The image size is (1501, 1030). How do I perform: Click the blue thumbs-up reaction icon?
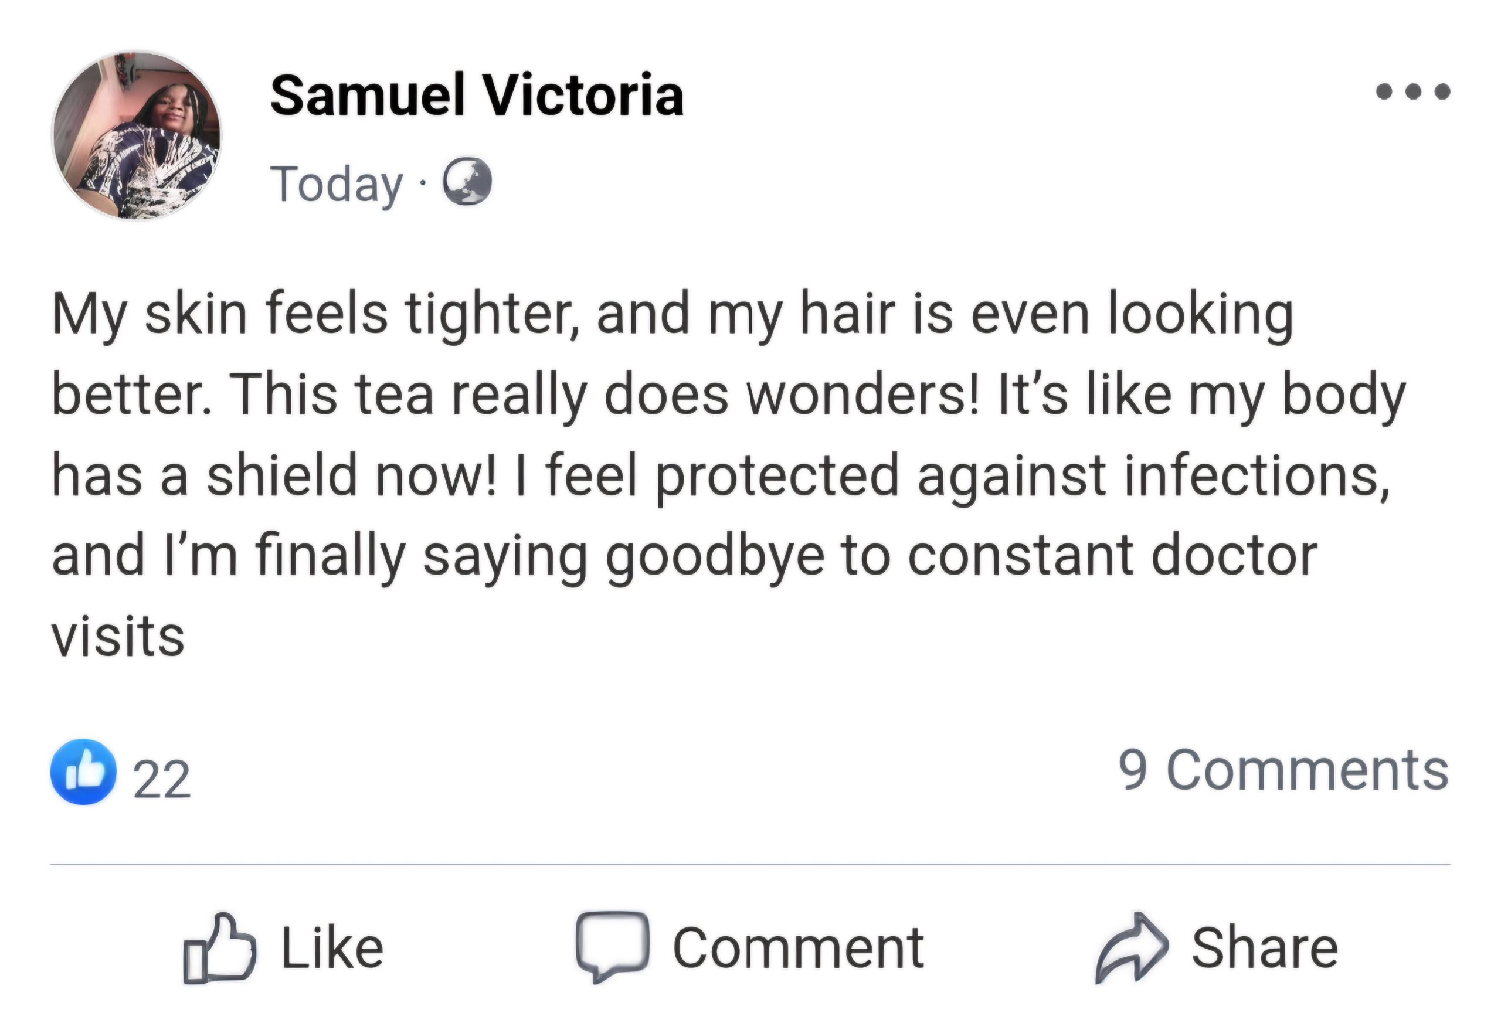click(x=83, y=771)
